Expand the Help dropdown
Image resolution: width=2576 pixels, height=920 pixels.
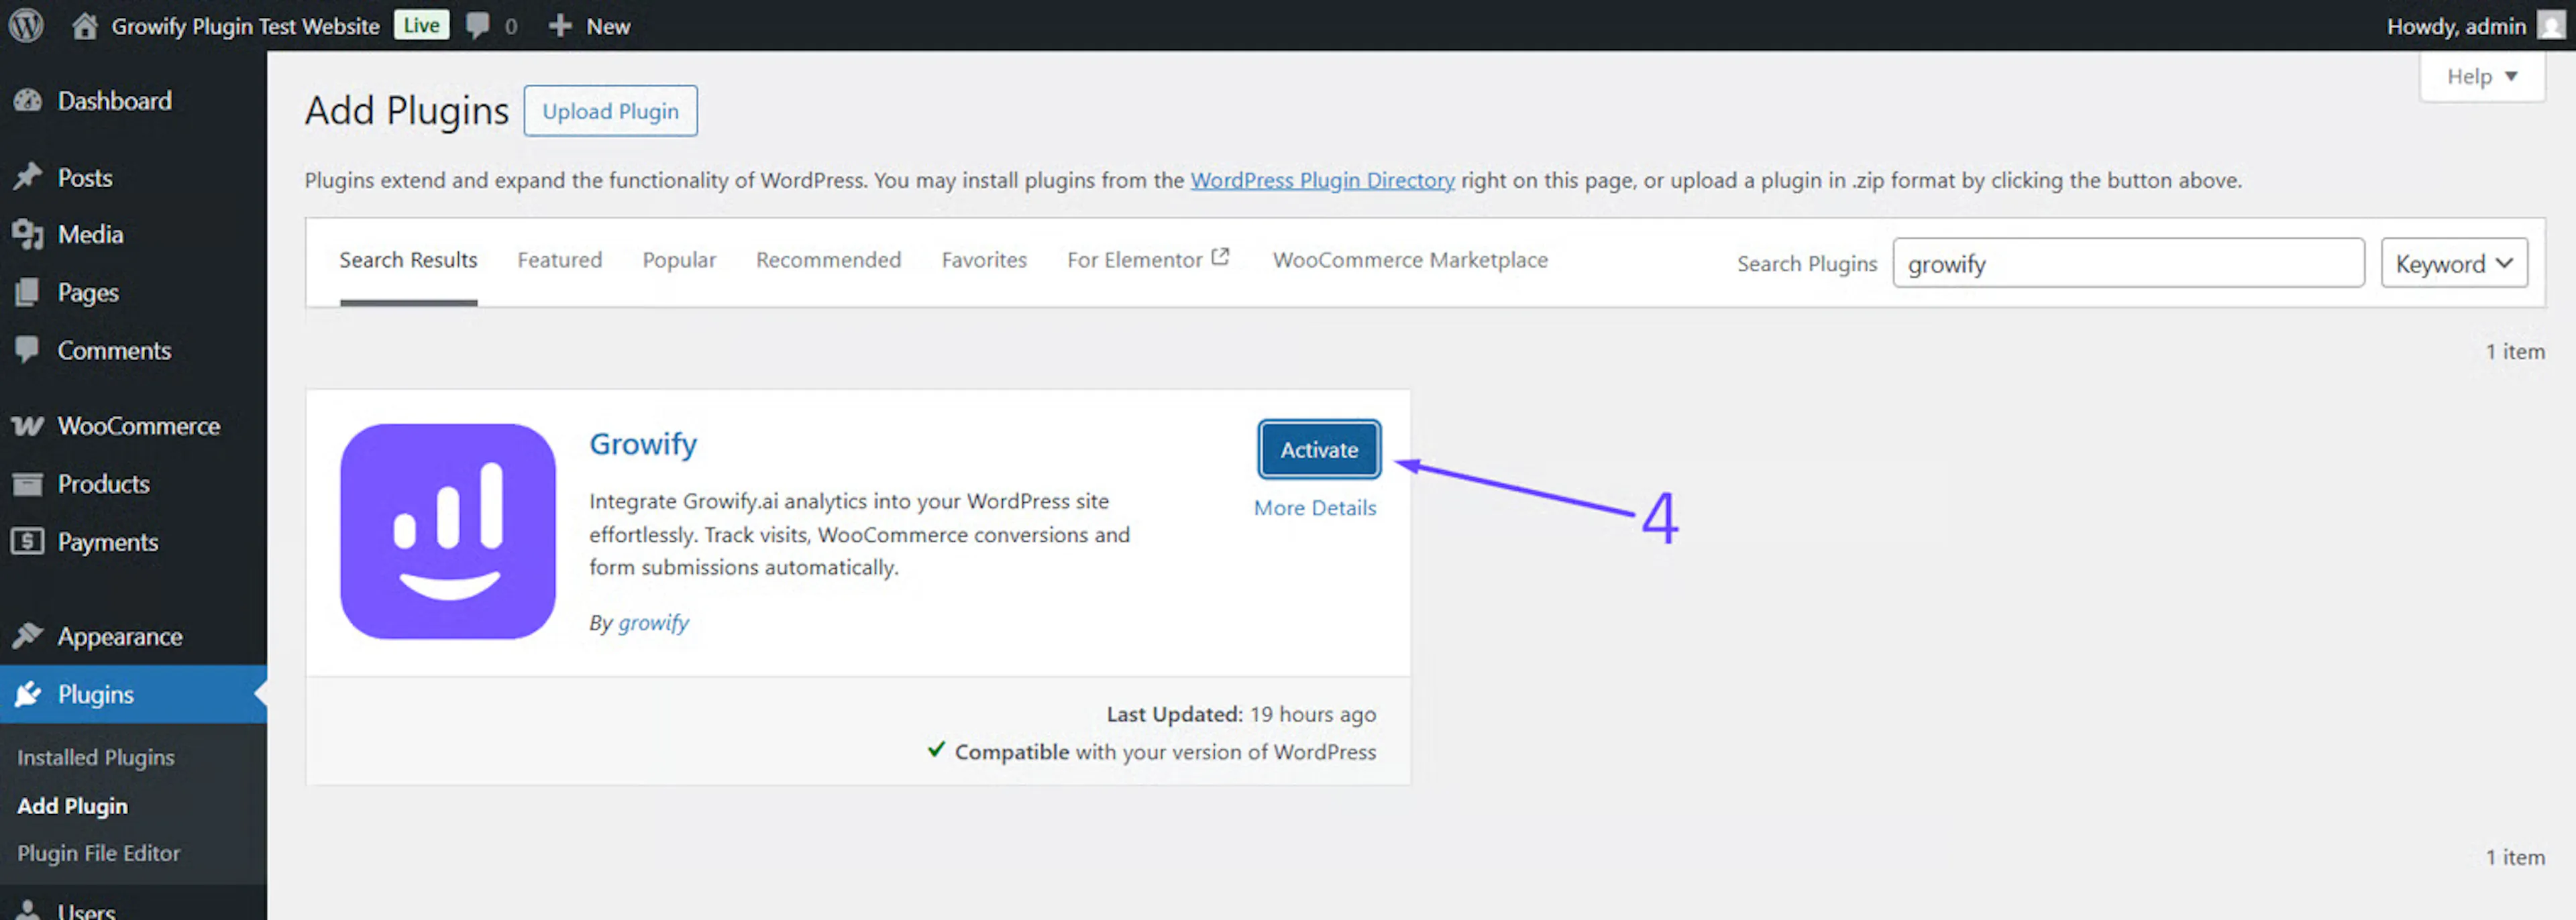[x=2481, y=77]
